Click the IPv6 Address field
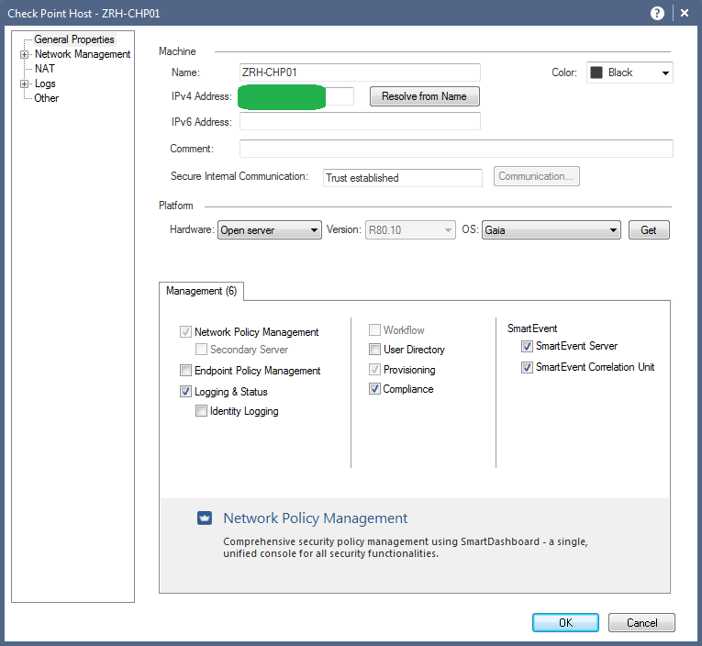The height and width of the screenshot is (646, 702). [x=360, y=121]
